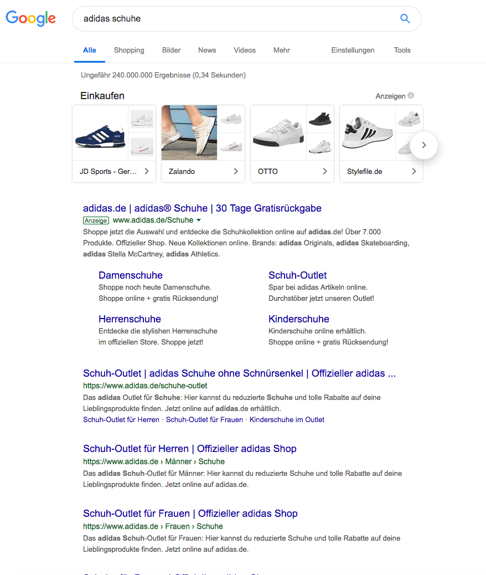Open the Herrenschuhe sitelink
The width and height of the screenshot is (486, 575).
(x=130, y=319)
